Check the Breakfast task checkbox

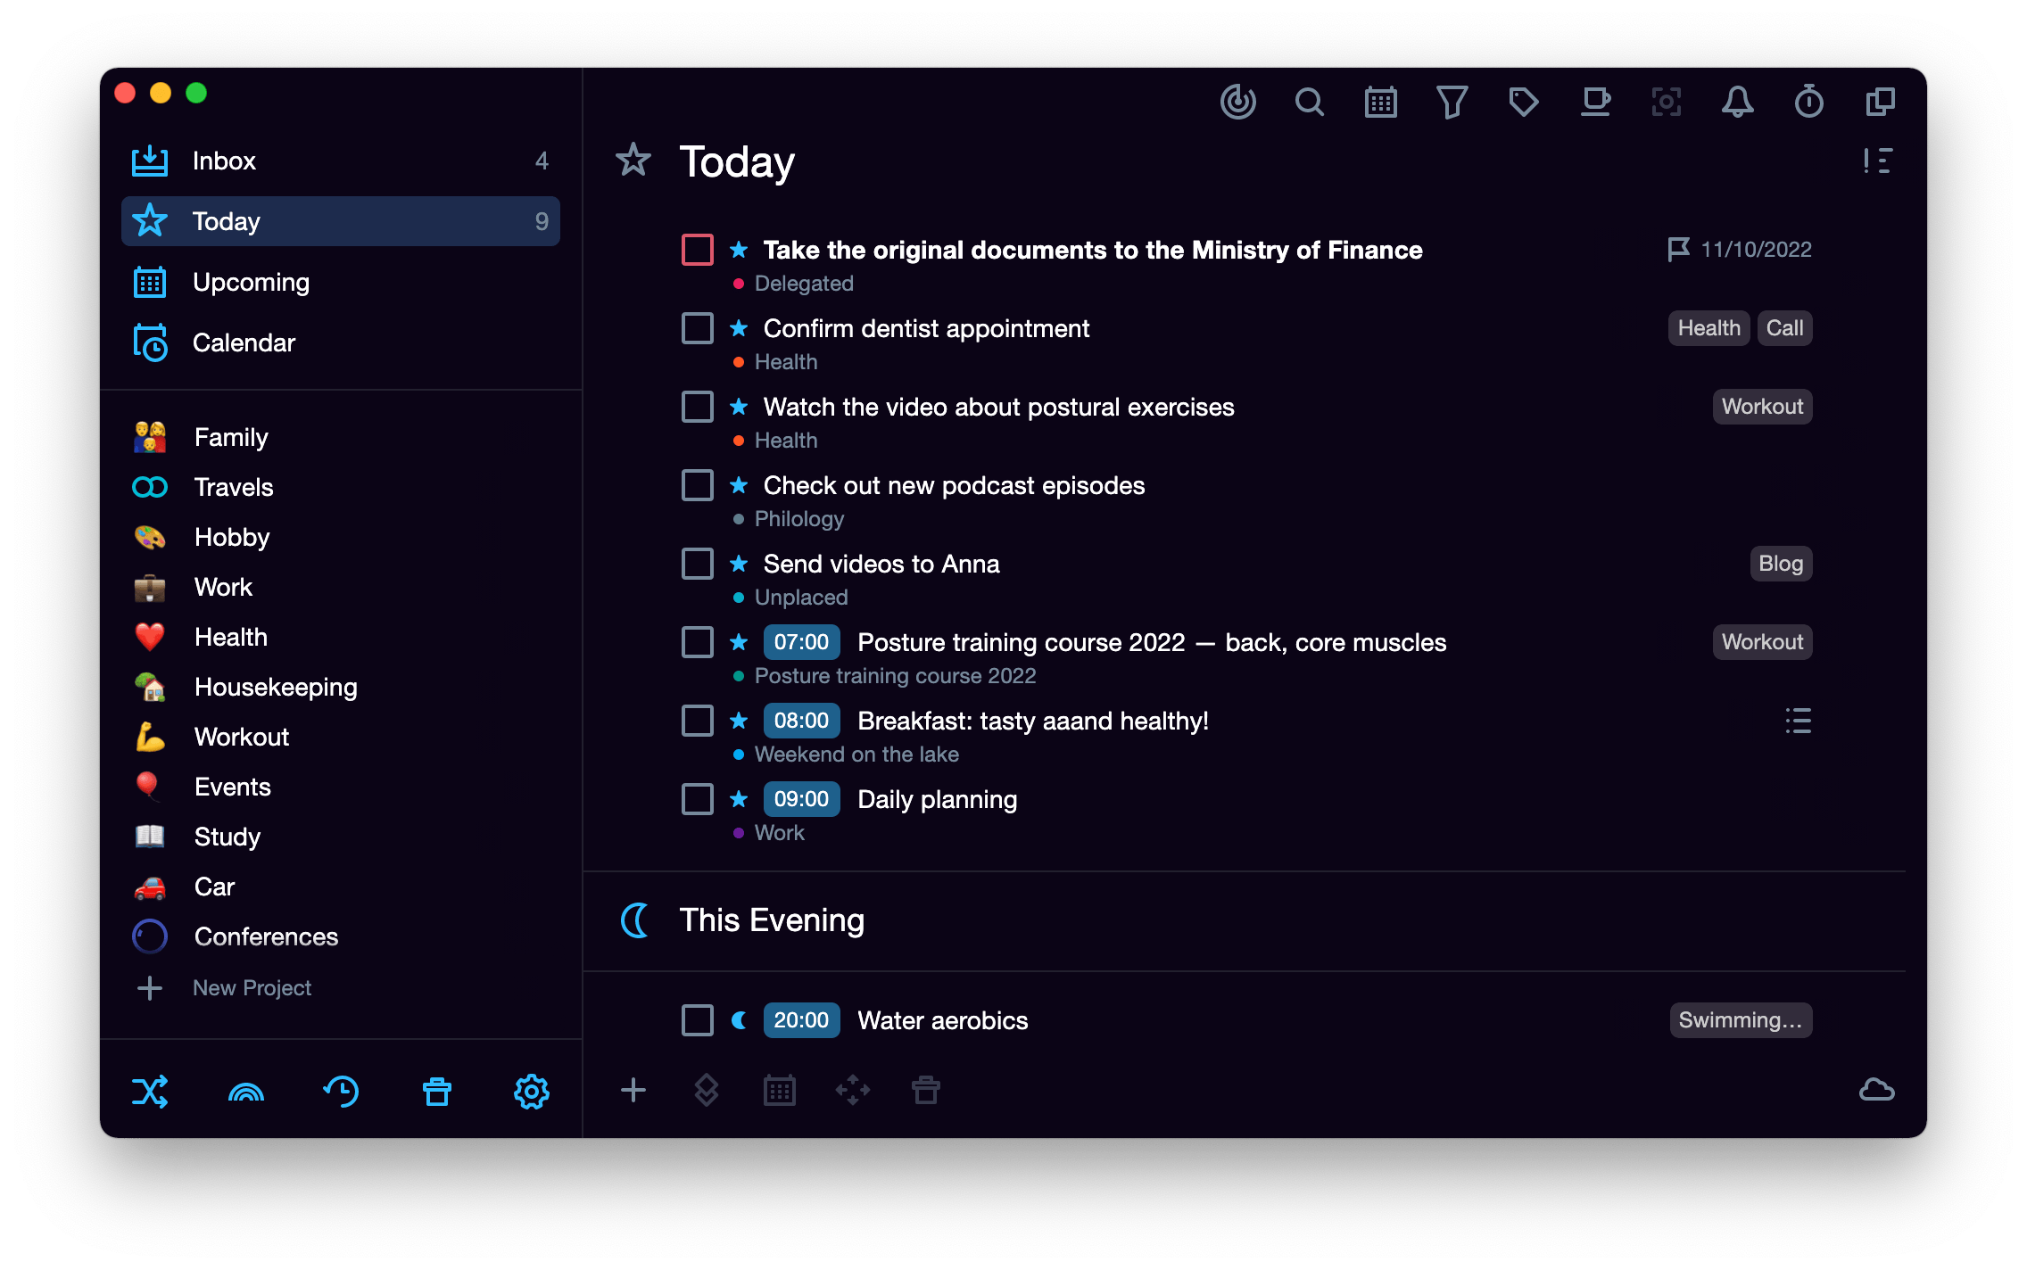[697, 721]
